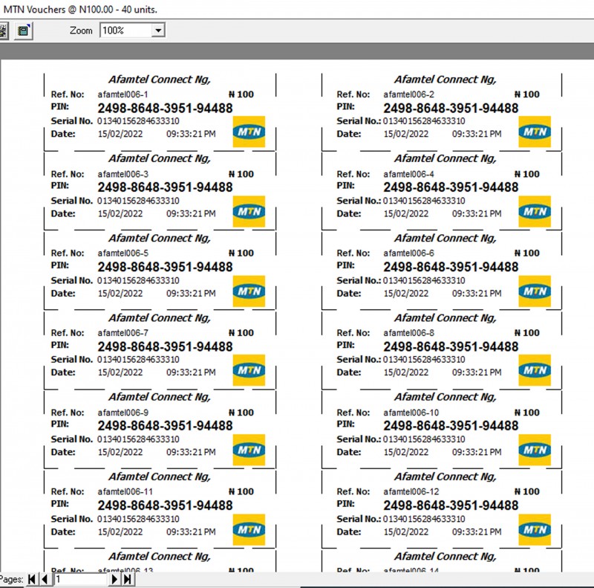This screenshot has height=588, width=594.
Task: Click the reference text afamtel006-6
Action: (x=409, y=253)
